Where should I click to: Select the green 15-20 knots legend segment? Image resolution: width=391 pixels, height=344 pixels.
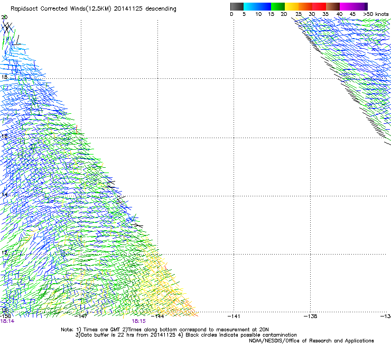coord(278,6)
